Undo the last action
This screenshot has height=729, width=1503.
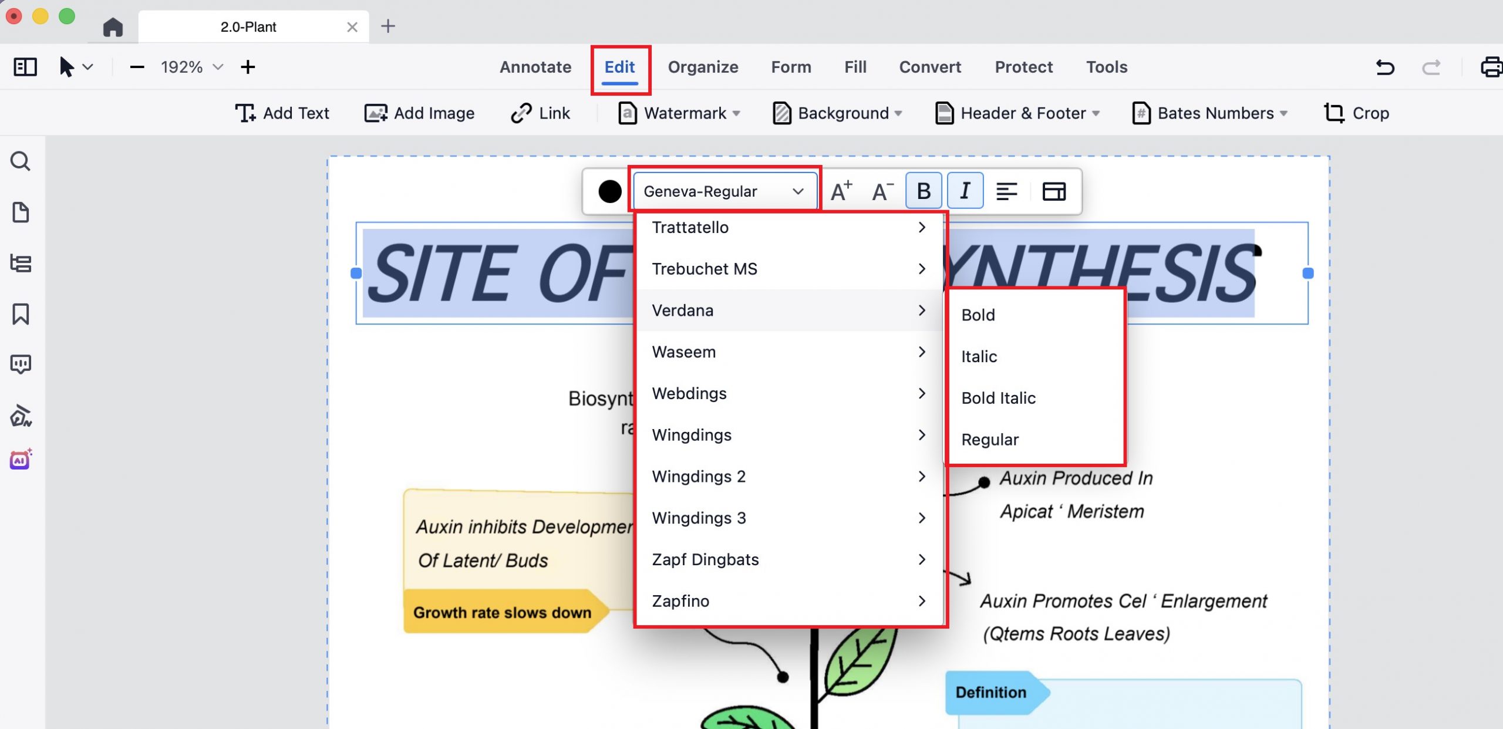point(1385,67)
